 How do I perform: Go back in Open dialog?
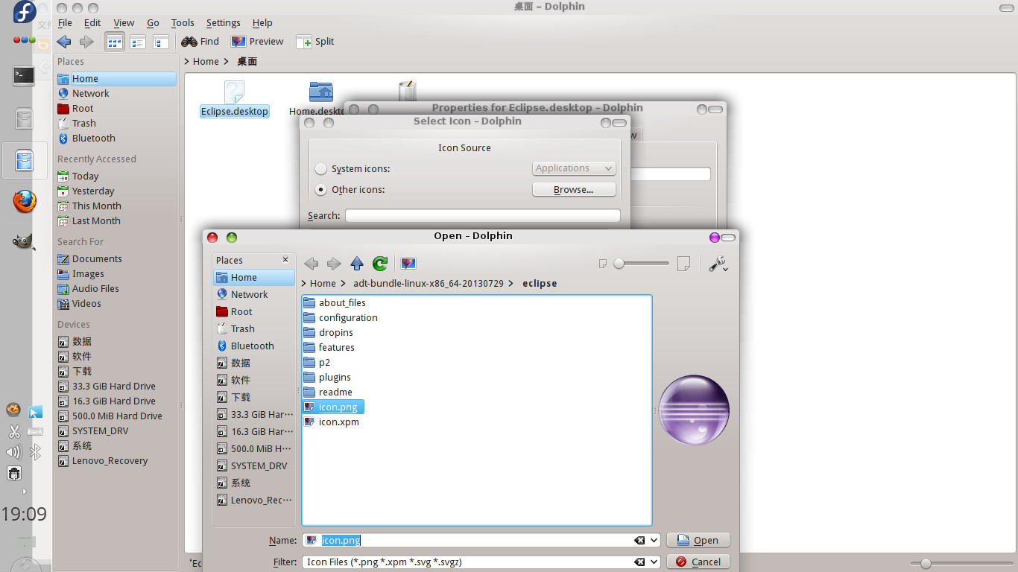click(x=312, y=263)
